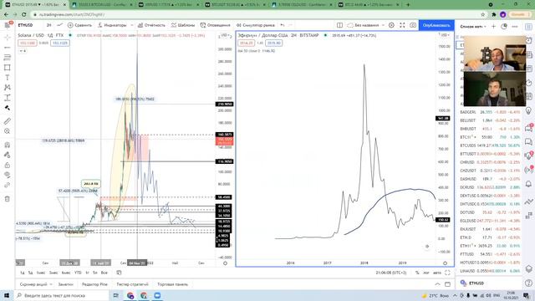Click the Сравнить (Compare) button
Viewport: 535px width, 301px height.
[x=79, y=25]
